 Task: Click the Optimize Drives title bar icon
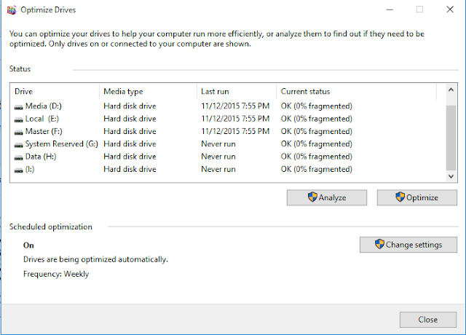point(10,10)
